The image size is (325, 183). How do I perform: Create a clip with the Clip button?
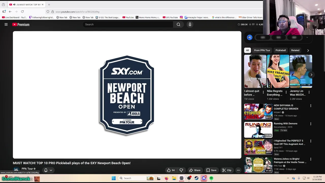[x=227, y=170]
